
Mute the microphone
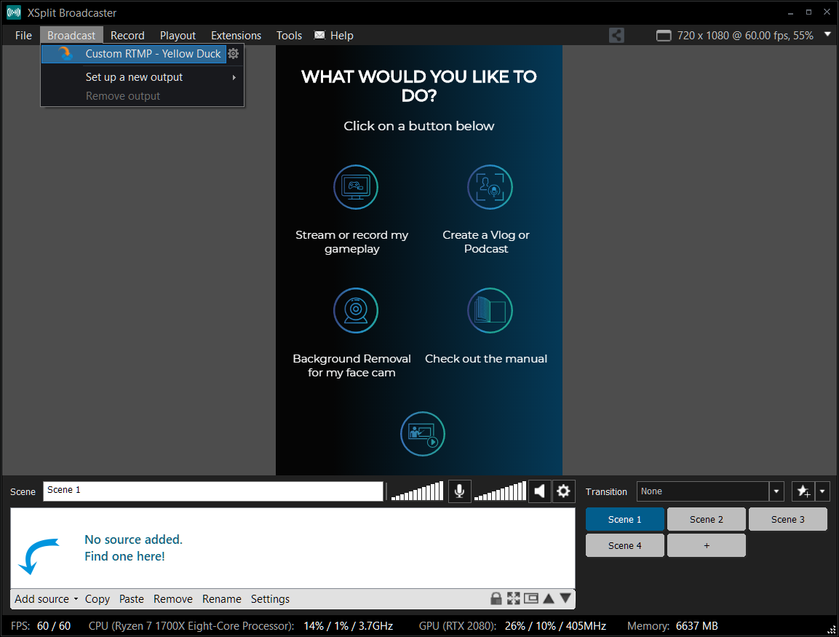[459, 491]
